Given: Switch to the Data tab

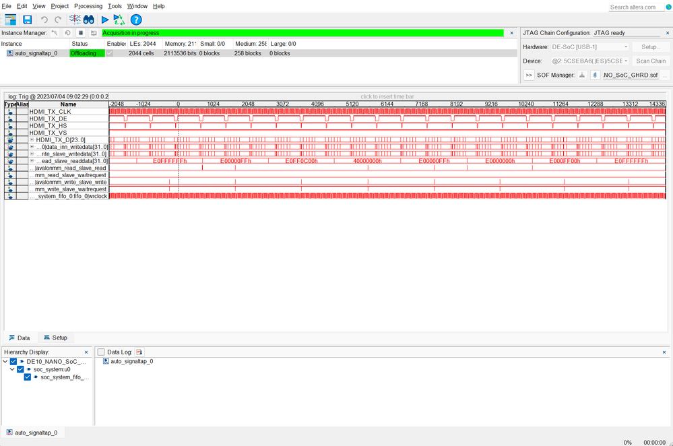Looking at the screenshot, I should (x=20, y=338).
